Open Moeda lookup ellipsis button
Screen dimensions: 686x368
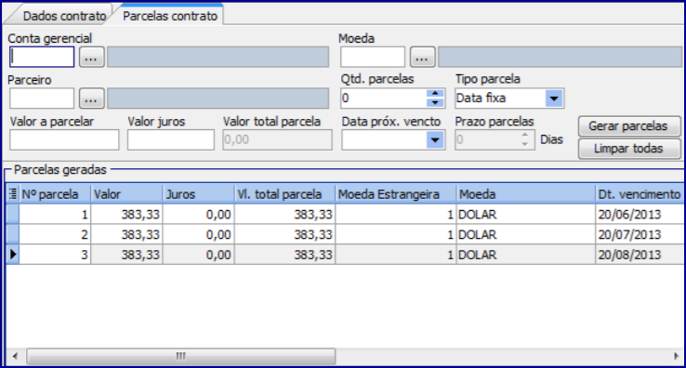(422, 58)
